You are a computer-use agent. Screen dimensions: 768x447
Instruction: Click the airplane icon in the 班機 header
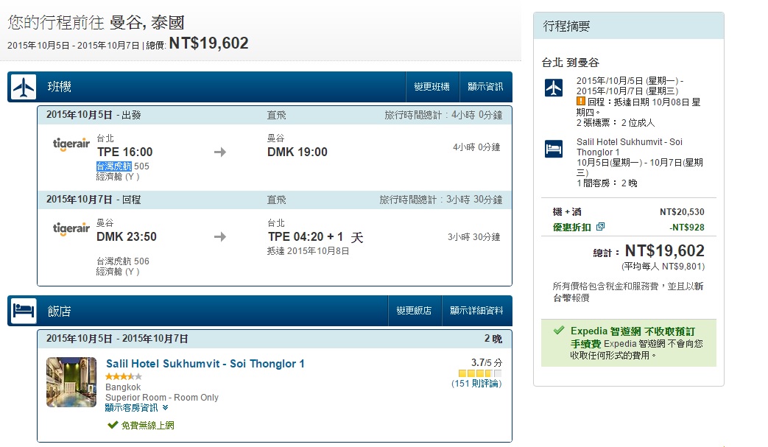(x=23, y=87)
